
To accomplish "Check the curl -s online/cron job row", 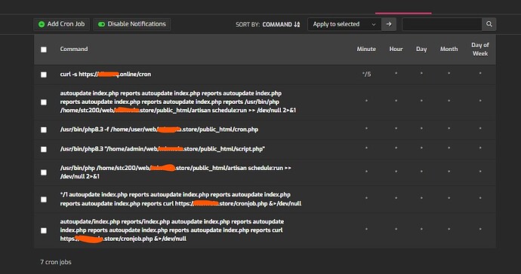I will pyautogui.click(x=44, y=75).
